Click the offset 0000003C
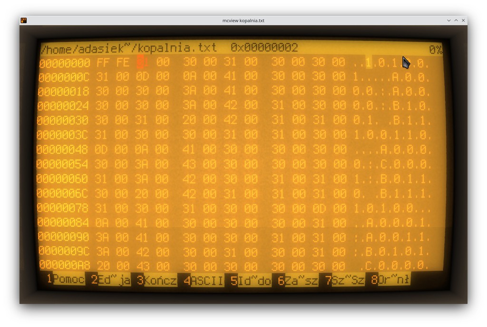 click(x=62, y=135)
